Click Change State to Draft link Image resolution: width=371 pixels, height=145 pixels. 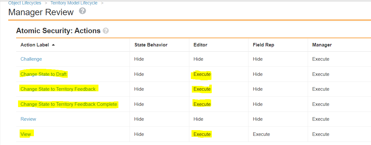coord(44,74)
